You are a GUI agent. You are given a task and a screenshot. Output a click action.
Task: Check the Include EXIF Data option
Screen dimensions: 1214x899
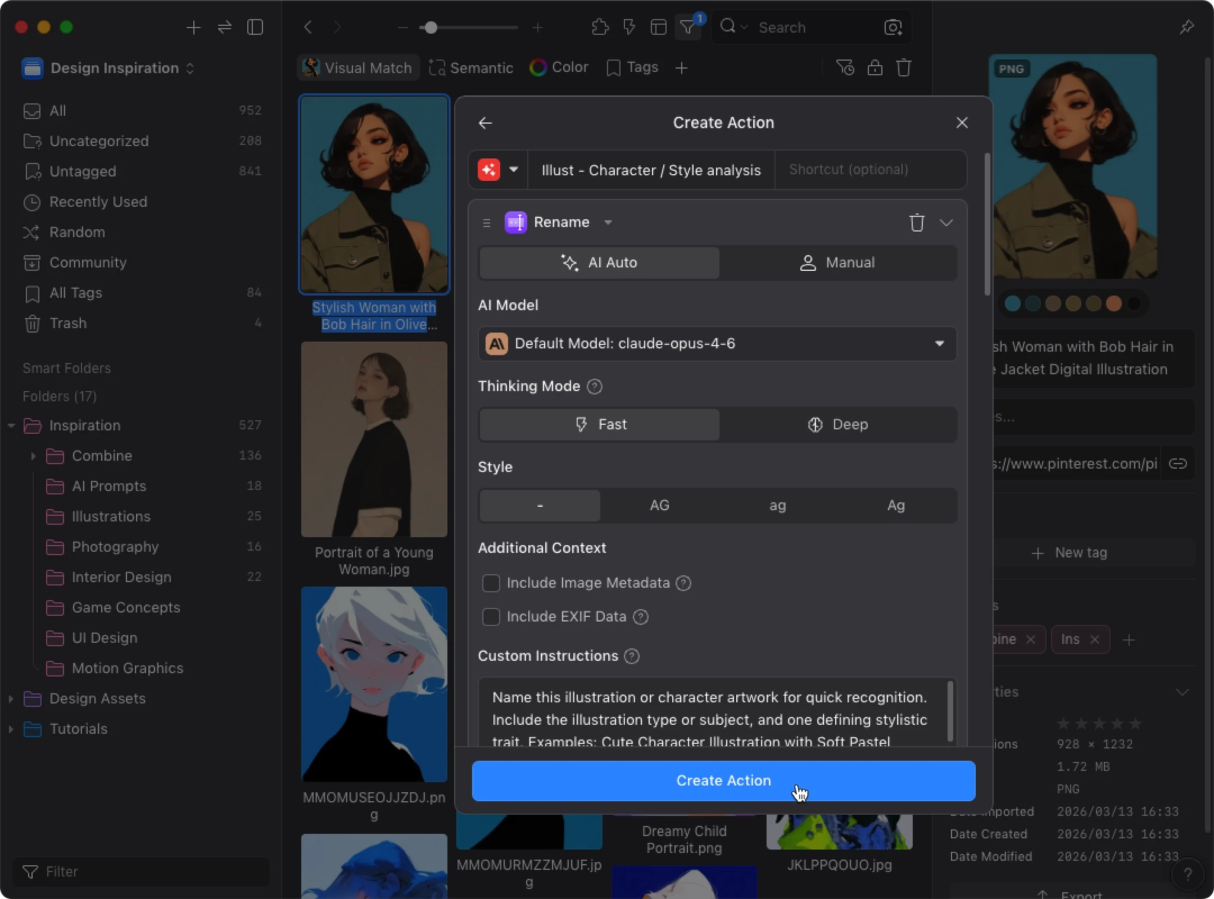tap(491, 617)
